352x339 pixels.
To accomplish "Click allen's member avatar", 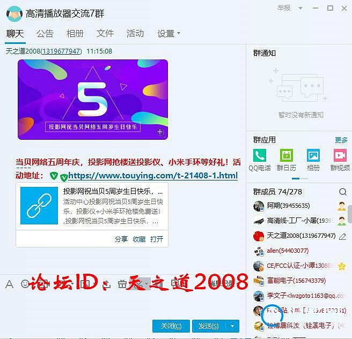I will [x=259, y=251].
